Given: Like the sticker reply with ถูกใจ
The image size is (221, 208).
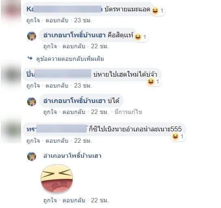Looking at the screenshot, I should pyautogui.click(x=50, y=200).
